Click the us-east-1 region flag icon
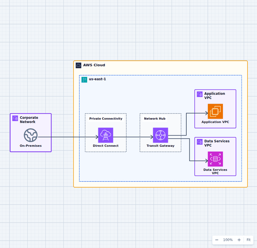257x248 pixels. pos(84,80)
